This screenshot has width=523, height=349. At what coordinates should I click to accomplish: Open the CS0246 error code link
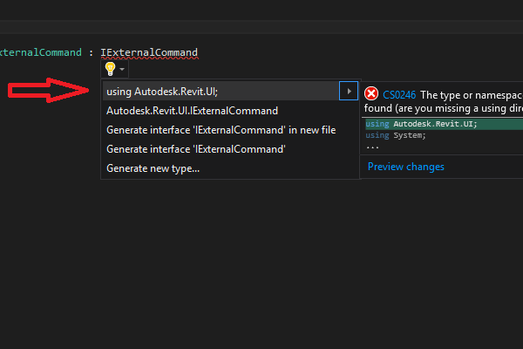tap(399, 95)
